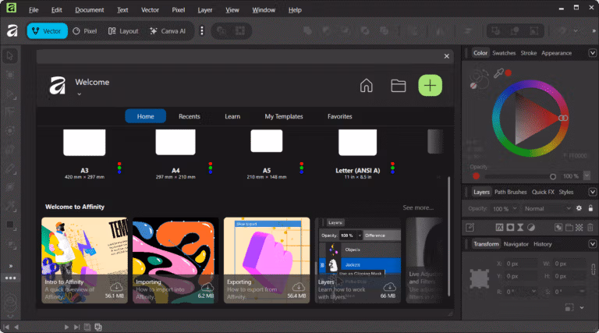Click the edit layer pencil icon

pyautogui.click(x=470, y=227)
